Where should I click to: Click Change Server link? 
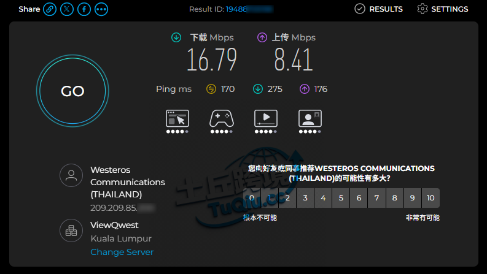tap(122, 252)
